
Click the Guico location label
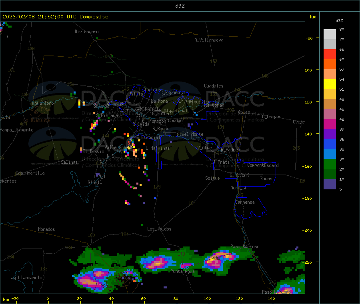(x=244, y=112)
